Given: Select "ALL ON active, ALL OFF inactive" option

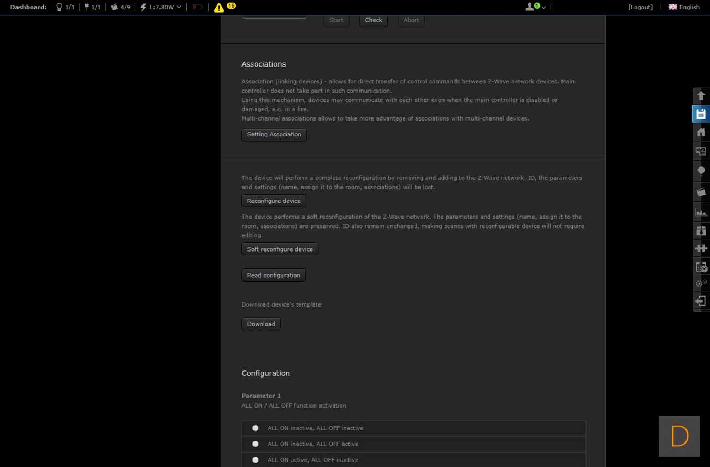Looking at the screenshot, I should 255,460.
